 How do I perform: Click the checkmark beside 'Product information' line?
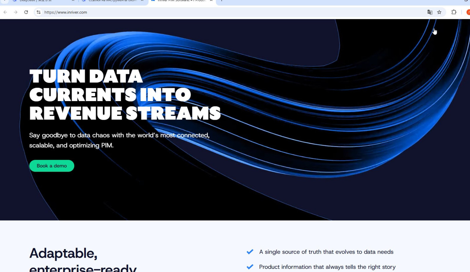pos(250,267)
